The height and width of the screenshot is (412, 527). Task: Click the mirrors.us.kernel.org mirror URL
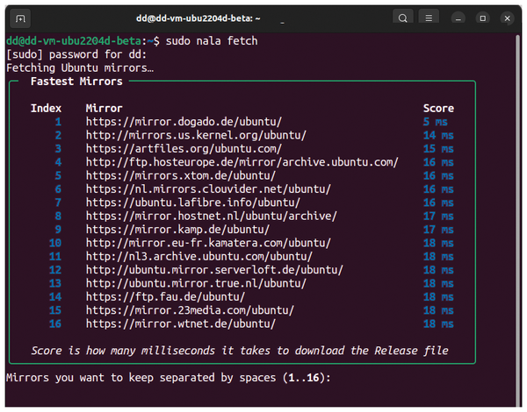(196, 135)
